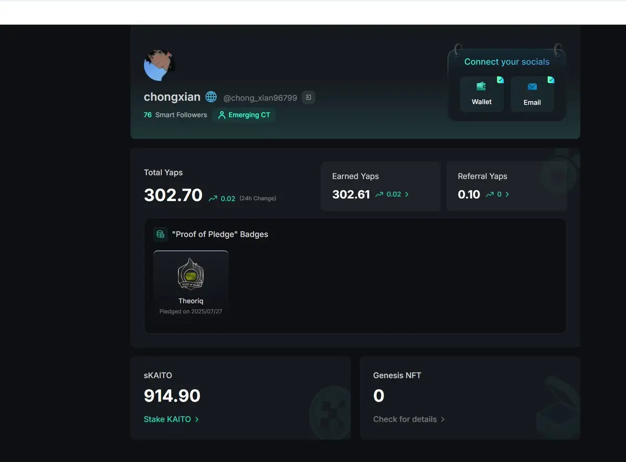Expand Earned Yaps details chevron

(407, 194)
